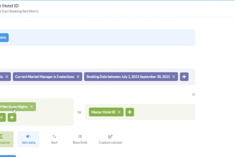Screen dimensions: 235x157
Task: Remove the Current Market Manager filter
Action: [78, 77]
